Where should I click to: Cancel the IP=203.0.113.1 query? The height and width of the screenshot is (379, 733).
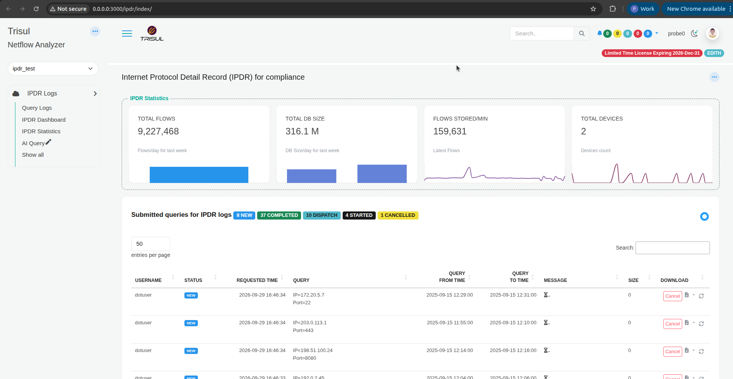tap(673, 324)
